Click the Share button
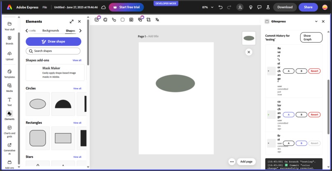 (308, 7)
